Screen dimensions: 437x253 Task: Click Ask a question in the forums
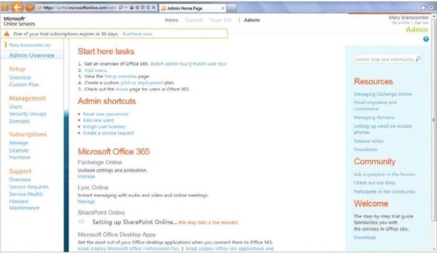tap(384, 174)
